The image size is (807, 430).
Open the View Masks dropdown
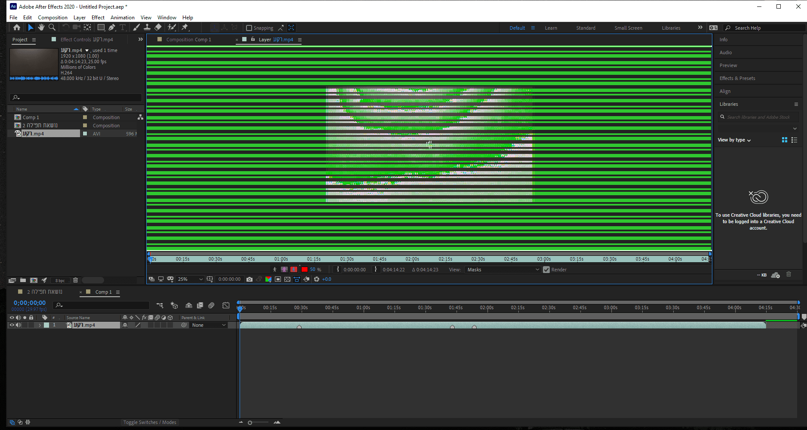pos(502,270)
